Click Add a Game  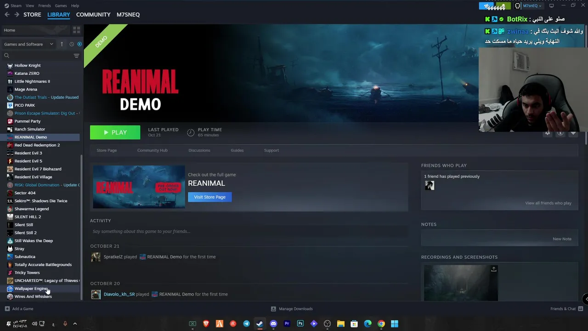pos(19,309)
